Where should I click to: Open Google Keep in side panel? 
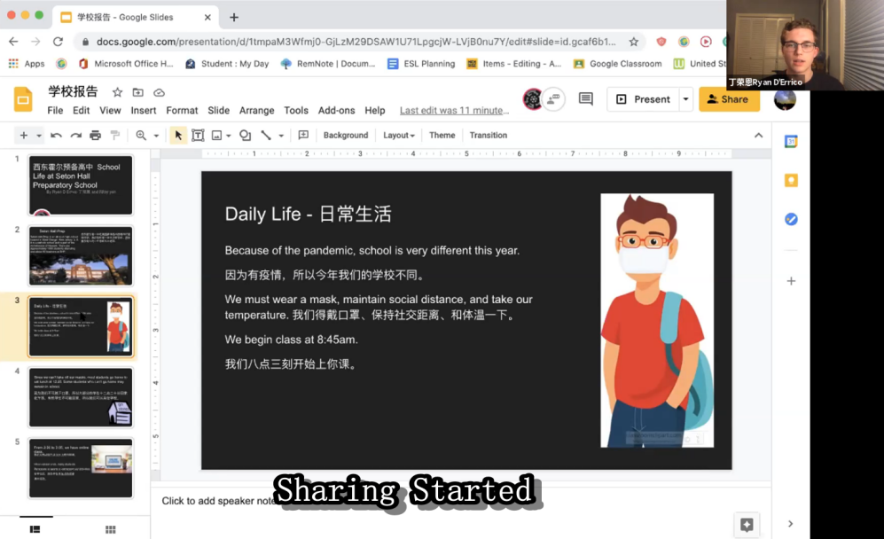(791, 180)
